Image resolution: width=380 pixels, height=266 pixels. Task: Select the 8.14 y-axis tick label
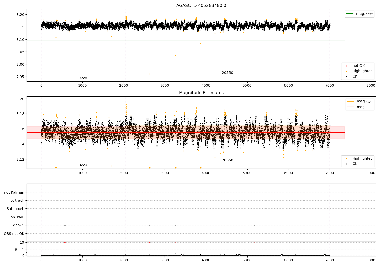[20, 144]
